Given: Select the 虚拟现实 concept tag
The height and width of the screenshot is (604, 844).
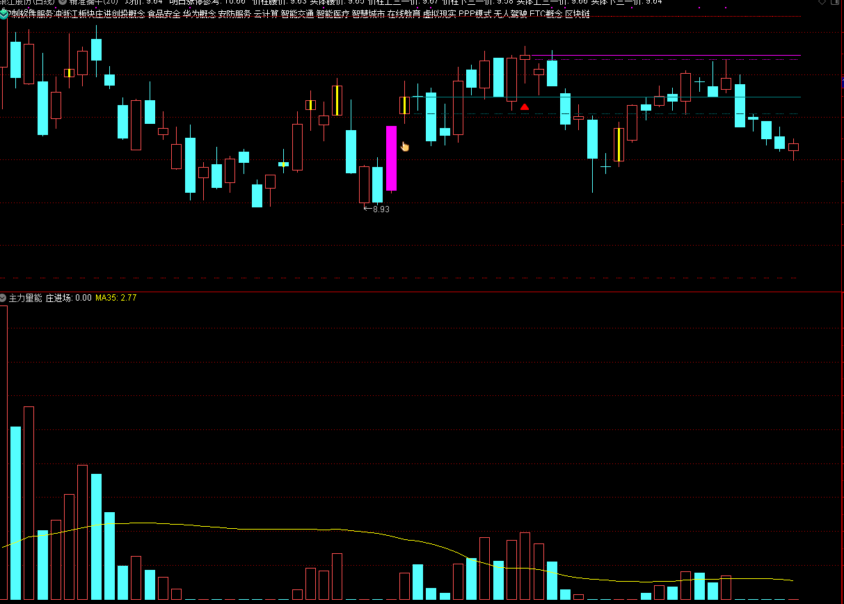Looking at the screenshot, I should 439,14.
